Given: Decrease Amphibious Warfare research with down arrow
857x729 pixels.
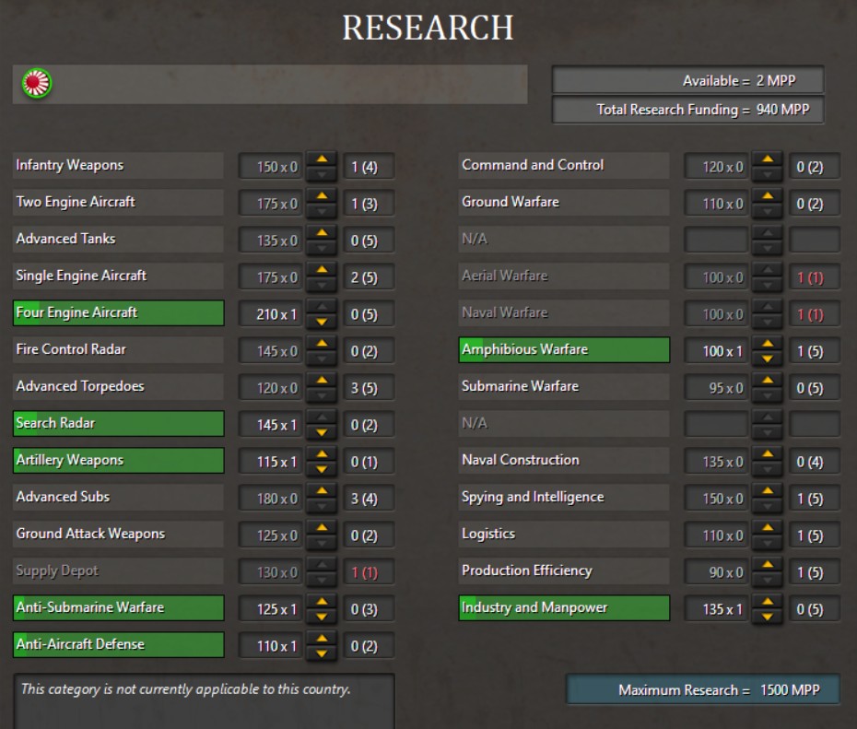Looking at the screenshot, I should tap(767, 359).
